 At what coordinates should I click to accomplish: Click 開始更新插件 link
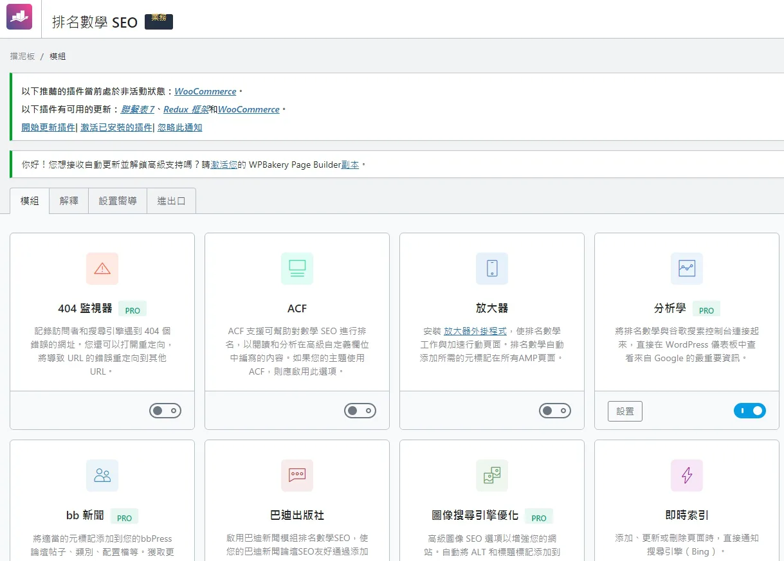(48, 127)
